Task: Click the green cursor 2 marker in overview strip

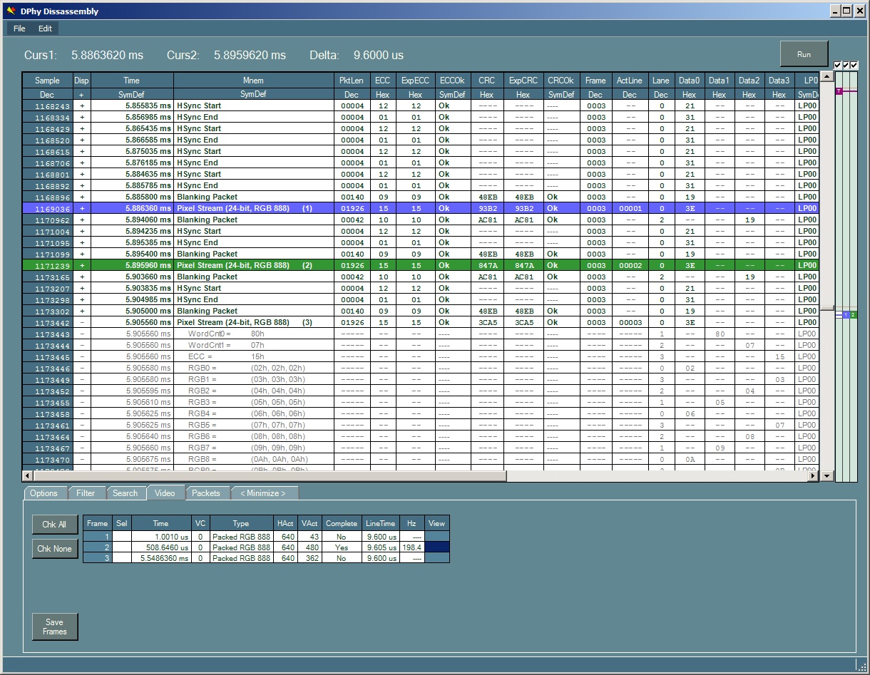Action: [854, 314]
